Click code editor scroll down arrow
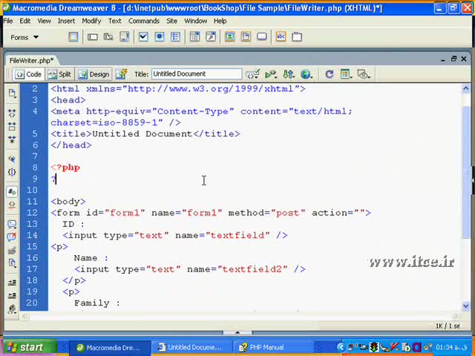The height and width of the screenshot is (356, 475). pos(466,306)
